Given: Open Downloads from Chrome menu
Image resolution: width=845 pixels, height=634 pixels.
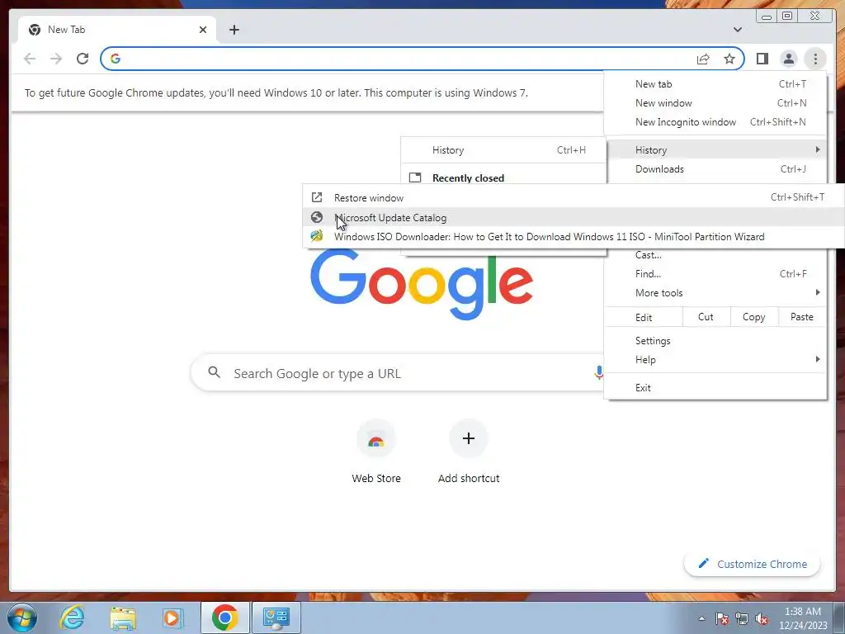Looking at the screenshot, I should pos(715,168).
